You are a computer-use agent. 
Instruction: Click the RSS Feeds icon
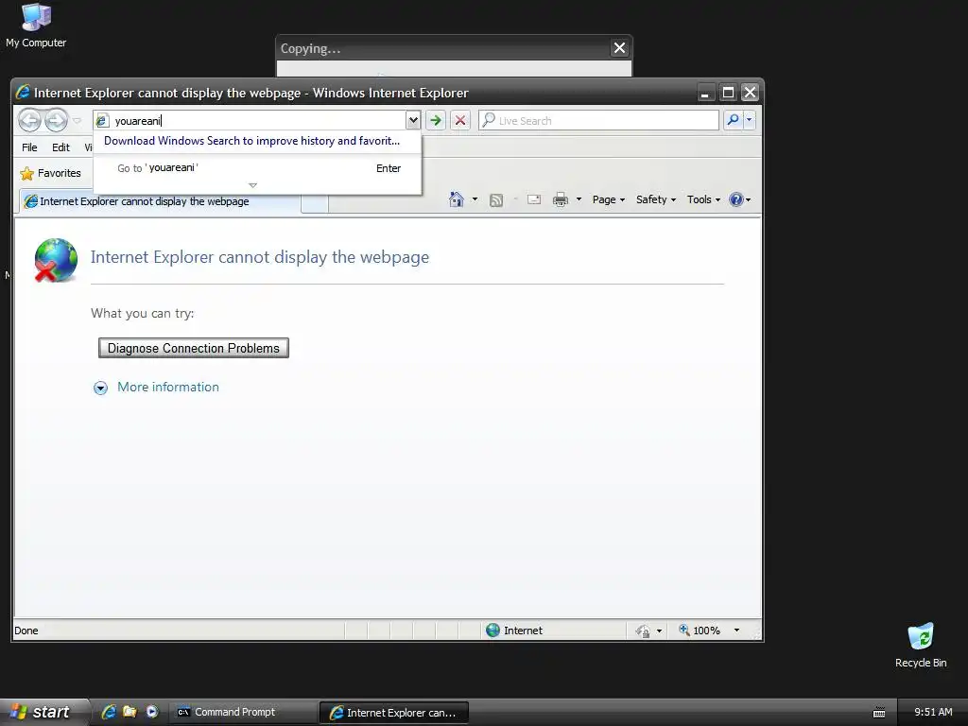pos(495,199)
